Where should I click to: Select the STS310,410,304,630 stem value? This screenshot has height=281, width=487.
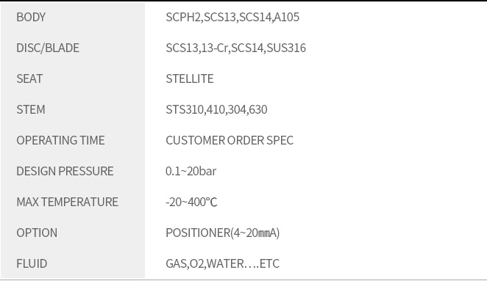(216, 109)
